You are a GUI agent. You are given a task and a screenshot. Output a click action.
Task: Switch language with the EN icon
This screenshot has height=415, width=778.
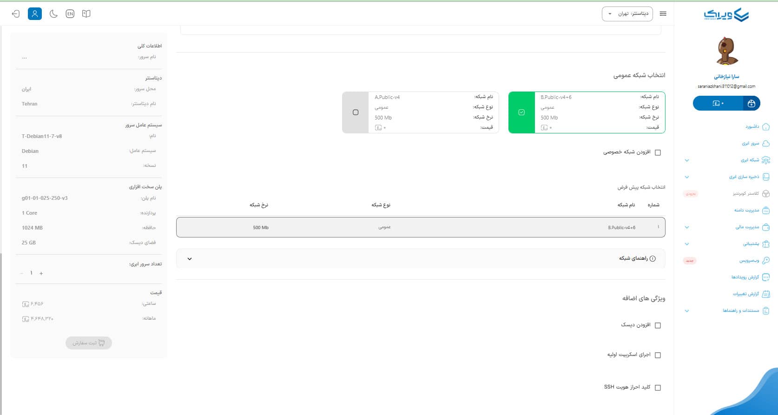[x=70, y=14]
